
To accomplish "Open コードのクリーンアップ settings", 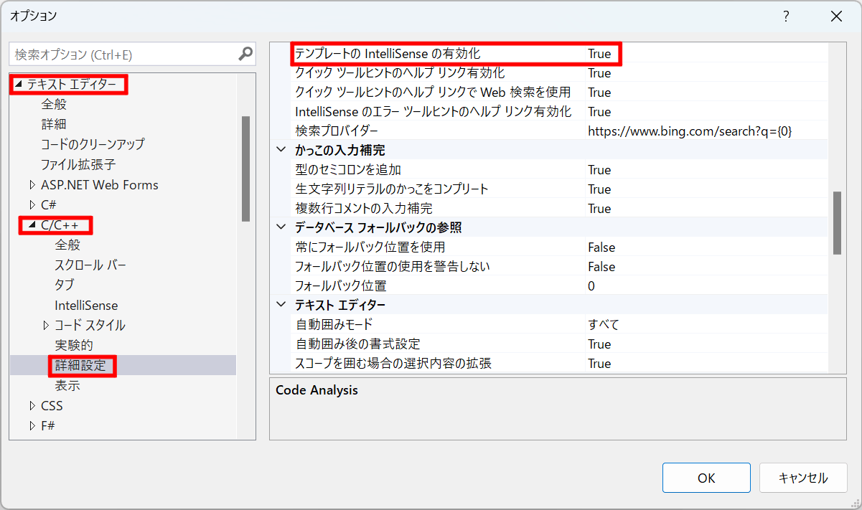I will click(x=93, y=143).
